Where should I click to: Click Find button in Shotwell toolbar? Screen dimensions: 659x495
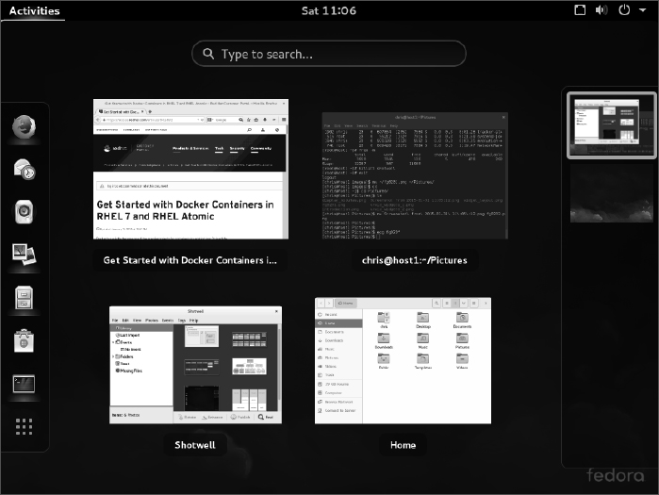266,417
